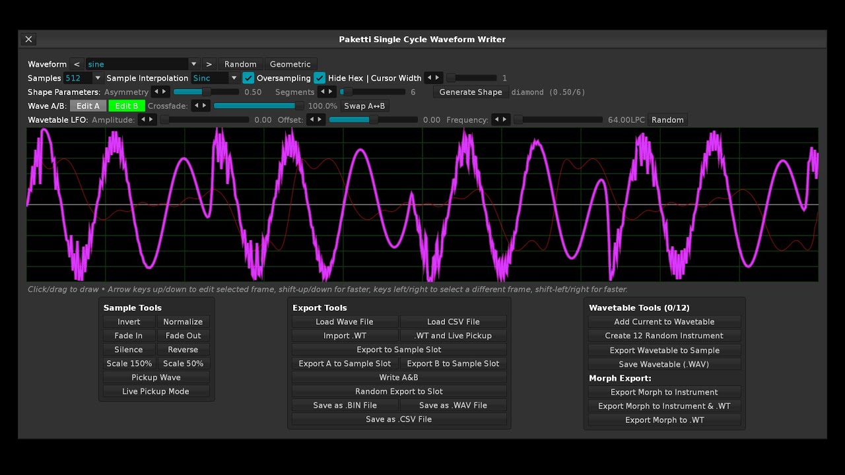
Task: Click Save as .CSV File
Action: click(x=399, y=418)
